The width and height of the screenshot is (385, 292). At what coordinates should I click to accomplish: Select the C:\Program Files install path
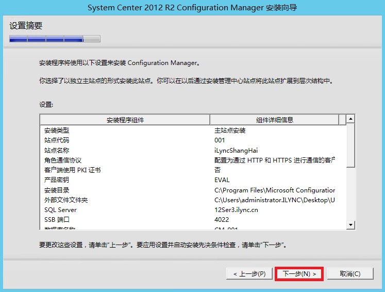point(275,190)
